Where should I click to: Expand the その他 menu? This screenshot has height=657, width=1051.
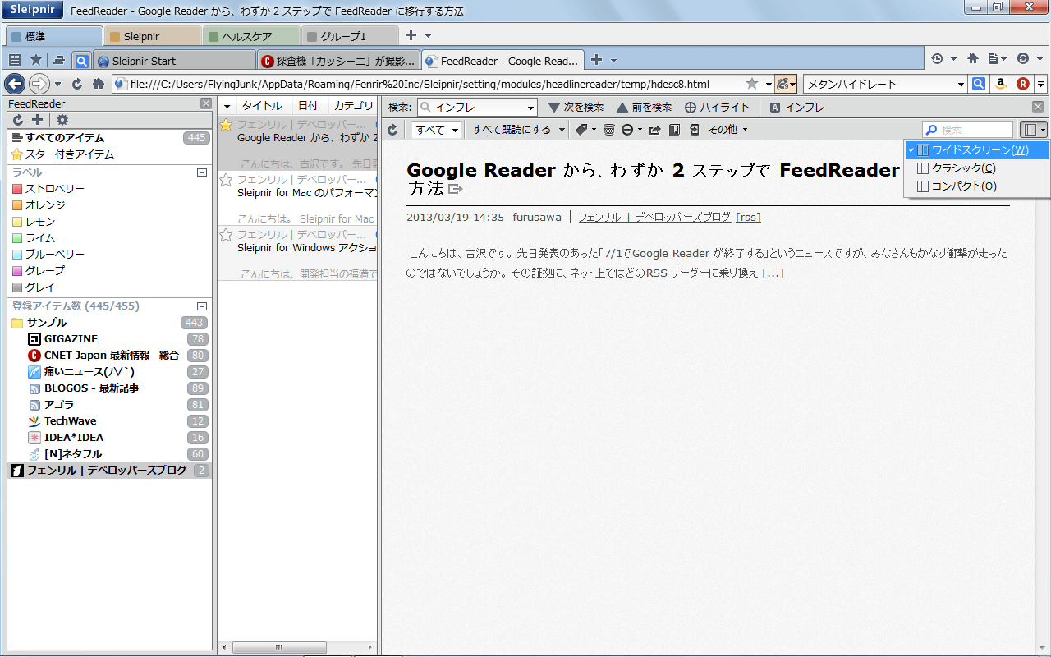(x=727, y=130)
